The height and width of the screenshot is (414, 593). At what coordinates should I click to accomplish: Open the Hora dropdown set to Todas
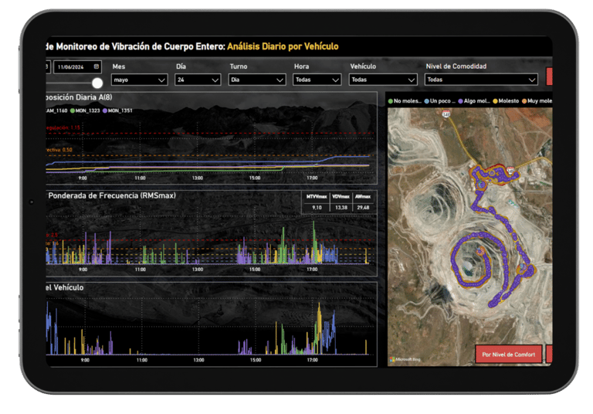point(317,80)
